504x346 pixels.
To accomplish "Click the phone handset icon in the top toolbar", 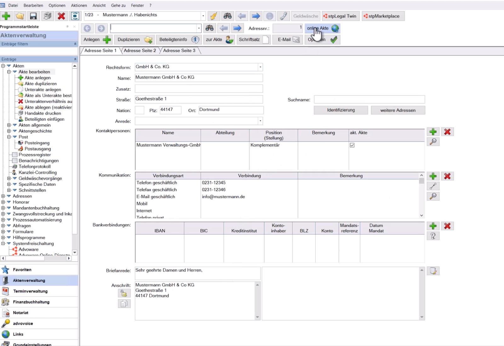I will (283, 16).
